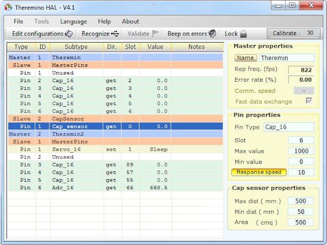Viewport: 327px width, 245px height.
Task: Click the Comm. speed disabled field
Action: click(x=304, y=91)
